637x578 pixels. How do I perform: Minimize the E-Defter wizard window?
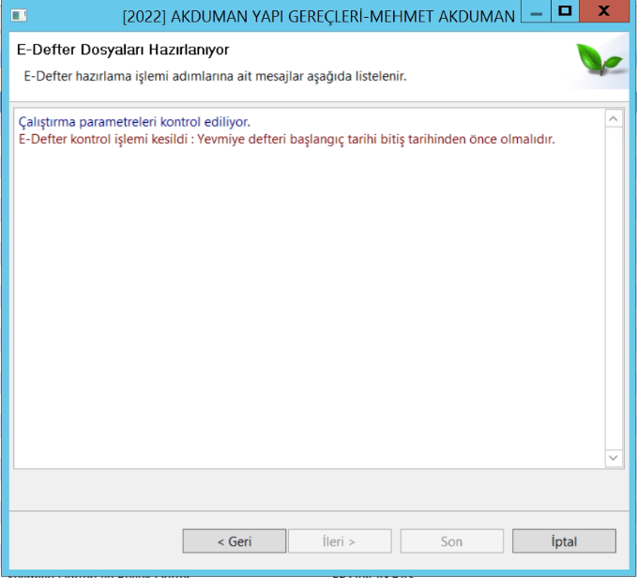537,14
